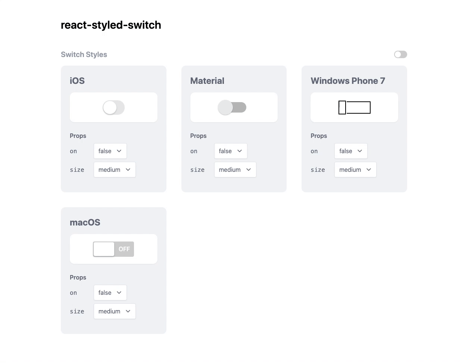Open the iOS 'on' dropdown
This screenshot has height=363, width=468.
(x=110, y=151)
